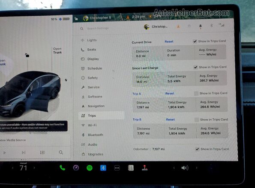Tap Trip A Total Energy 1,904 kWh
Viewport: 255px width, 188px height.
(x=176, y=107)
